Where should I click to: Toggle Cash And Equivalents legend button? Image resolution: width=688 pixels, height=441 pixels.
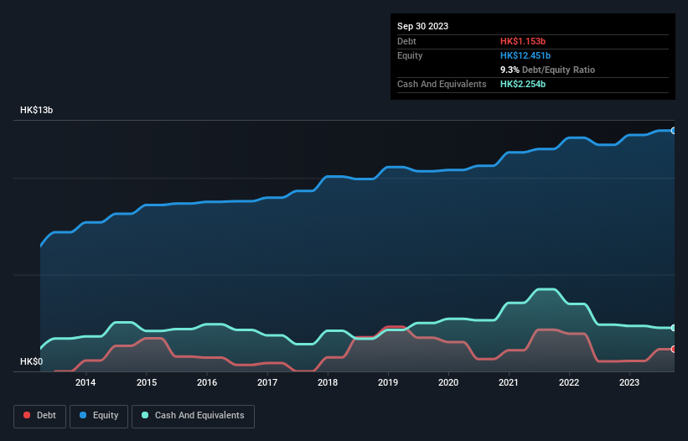click(x=193, y=416)
